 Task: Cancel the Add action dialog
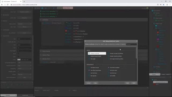88,83
